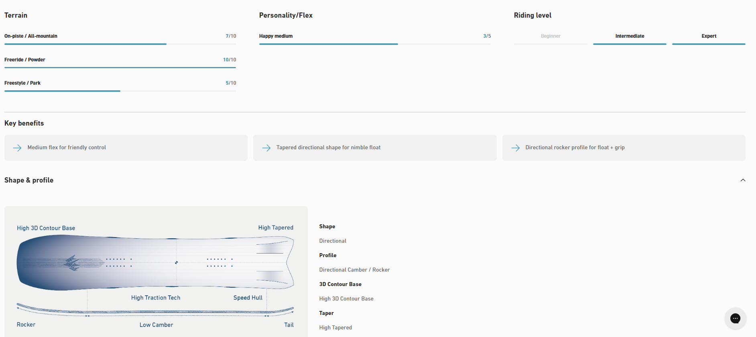Click the Happy medium flex bar
This screenshot has width=756, height=337.
(375, 44)
